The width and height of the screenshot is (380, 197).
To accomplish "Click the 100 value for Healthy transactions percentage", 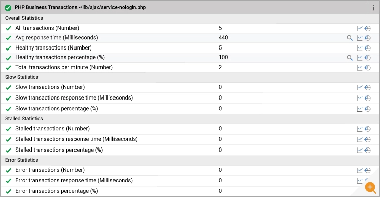I will pos(223,57).
